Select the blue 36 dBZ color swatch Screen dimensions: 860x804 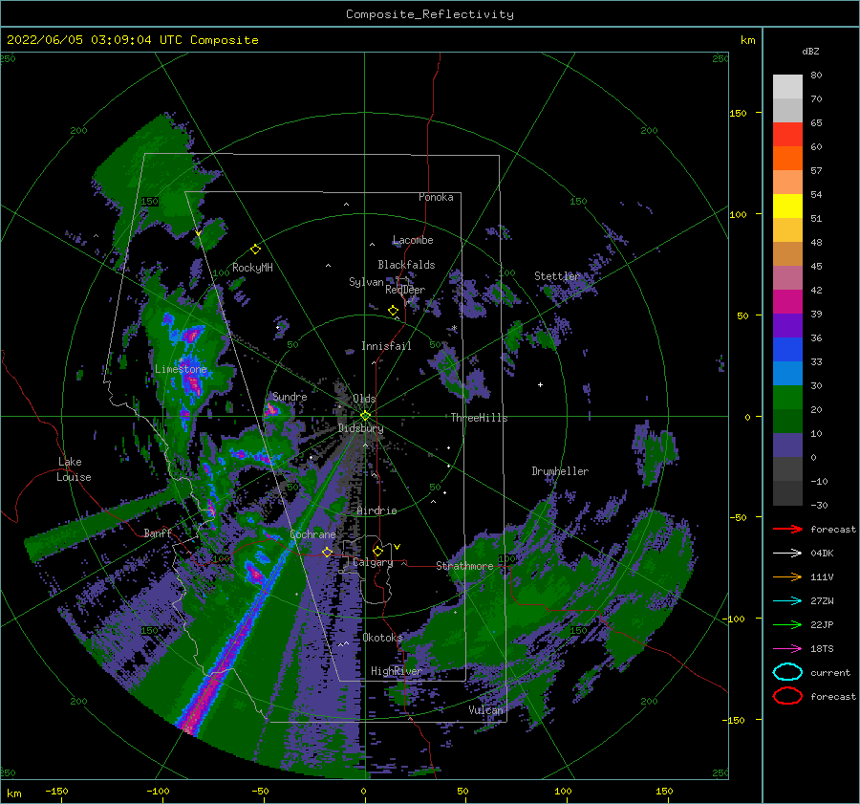tap(787, 350)
